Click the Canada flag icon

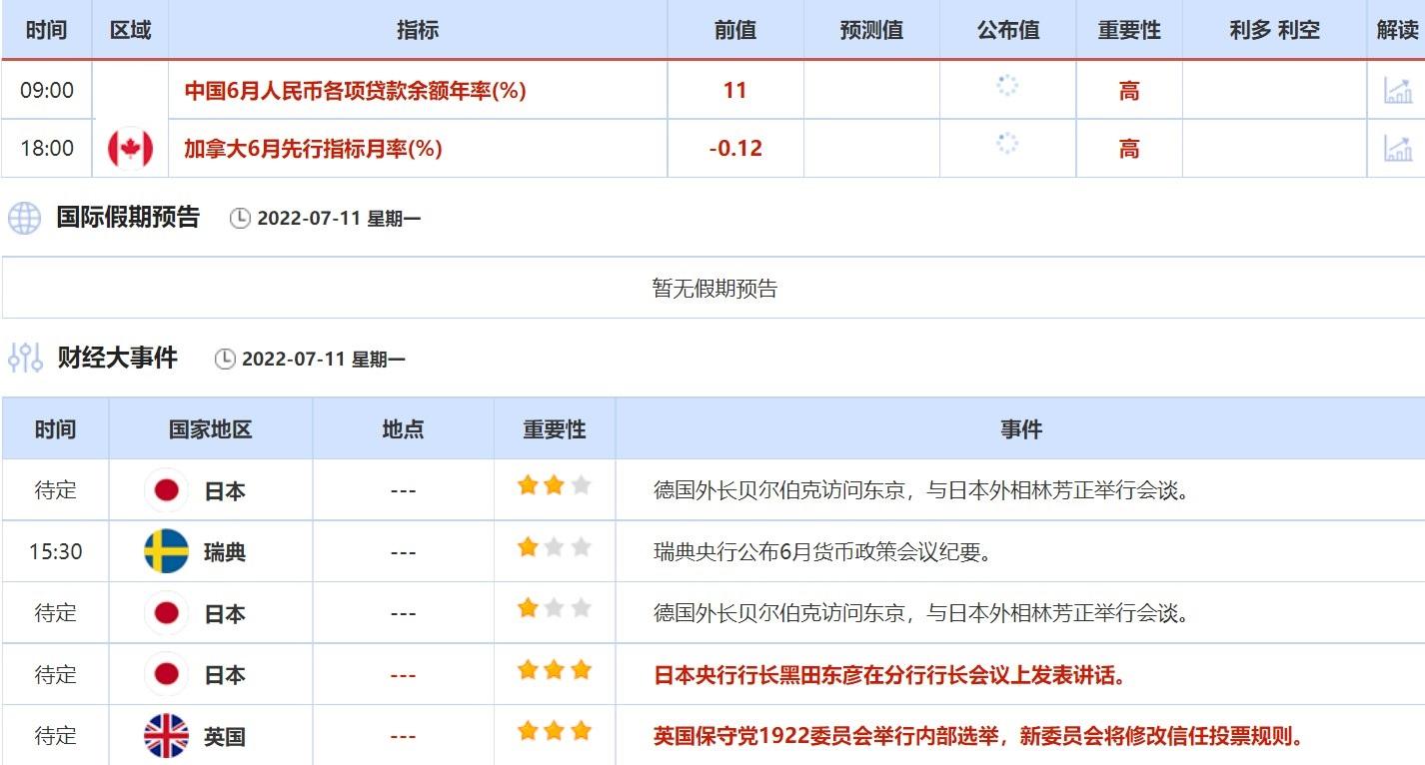pos(130,149)
